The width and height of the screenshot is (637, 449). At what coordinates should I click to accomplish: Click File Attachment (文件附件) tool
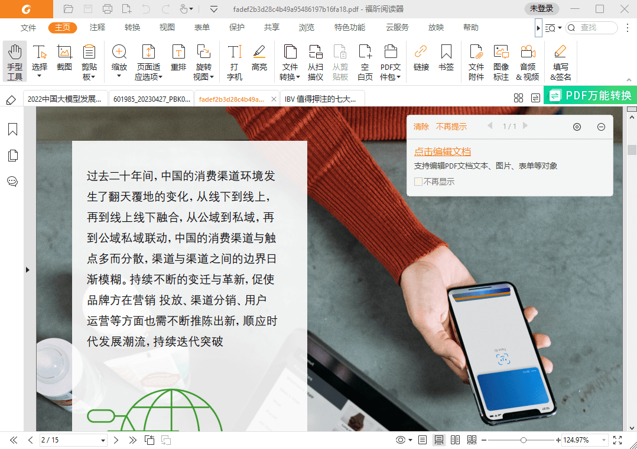(476, 62)
